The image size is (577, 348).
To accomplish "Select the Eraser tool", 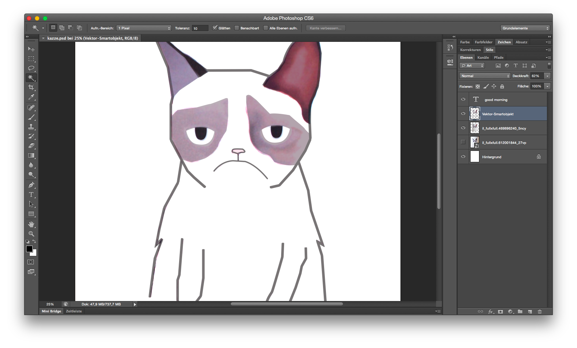I will (31, 146).
